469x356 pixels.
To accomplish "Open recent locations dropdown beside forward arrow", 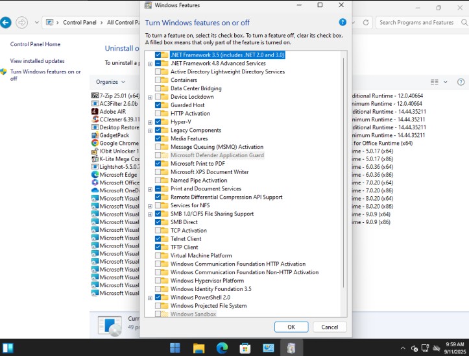I will [x=36, y=23].
